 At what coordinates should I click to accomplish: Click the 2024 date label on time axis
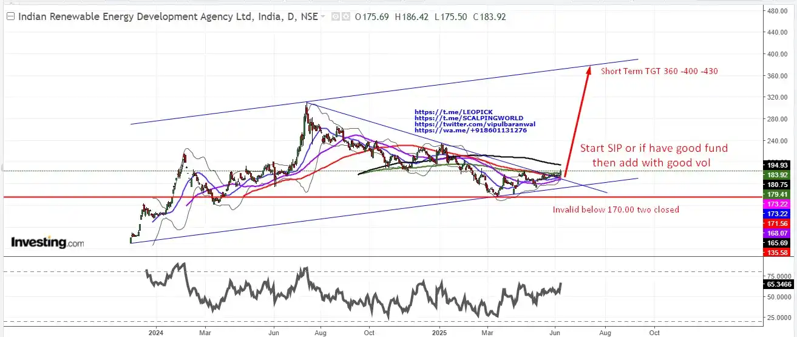pyautogui.click(x=156, y=333)
